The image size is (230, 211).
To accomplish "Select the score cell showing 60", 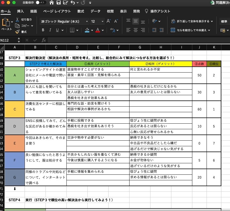I will point(199,109).
